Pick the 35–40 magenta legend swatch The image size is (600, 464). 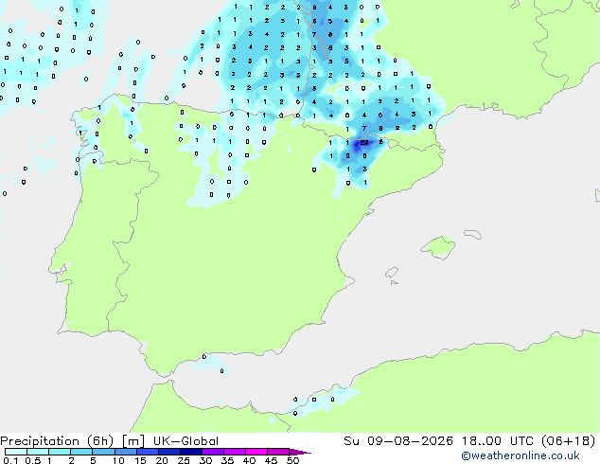(x=234, y=452)
